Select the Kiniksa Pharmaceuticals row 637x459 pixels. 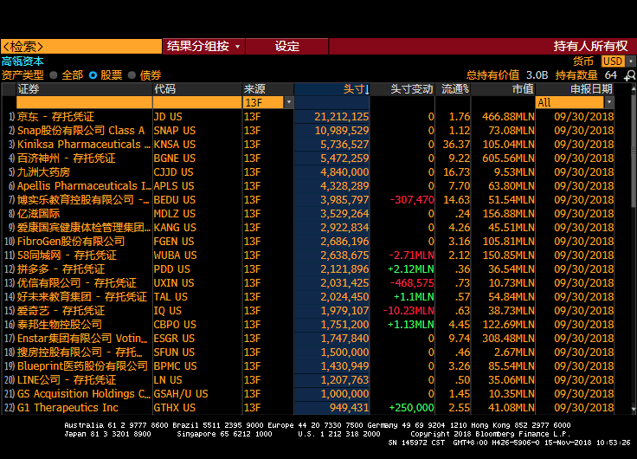point(309,145)
